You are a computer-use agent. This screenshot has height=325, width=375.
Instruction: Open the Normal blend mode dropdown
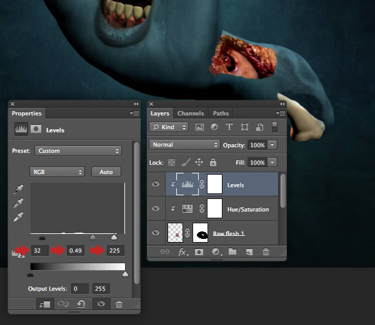coord(184,145)
